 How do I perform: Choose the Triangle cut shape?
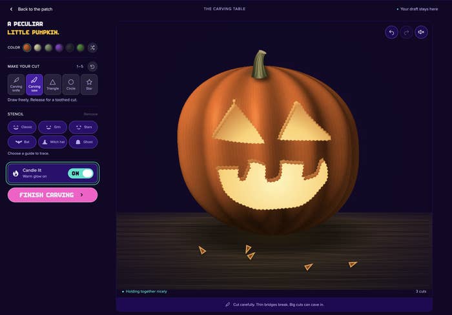(x=52, y=85)
